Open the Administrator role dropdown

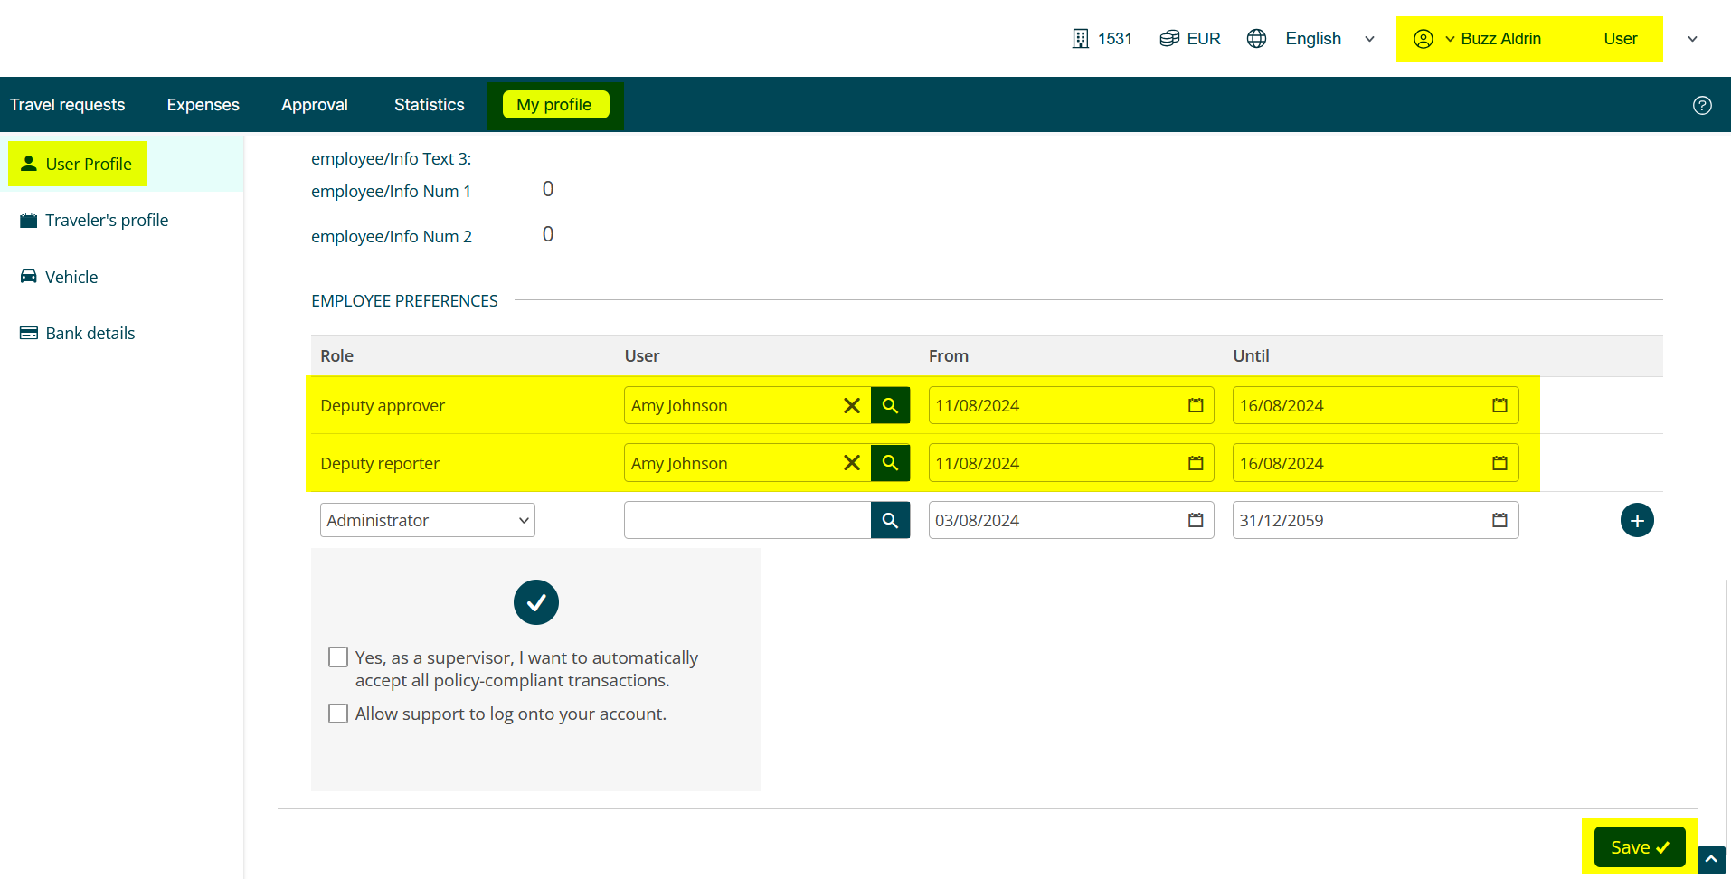[x=427, y=520]
